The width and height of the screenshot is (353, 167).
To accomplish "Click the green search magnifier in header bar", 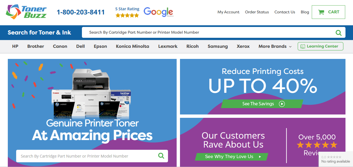I will (339, 33).
